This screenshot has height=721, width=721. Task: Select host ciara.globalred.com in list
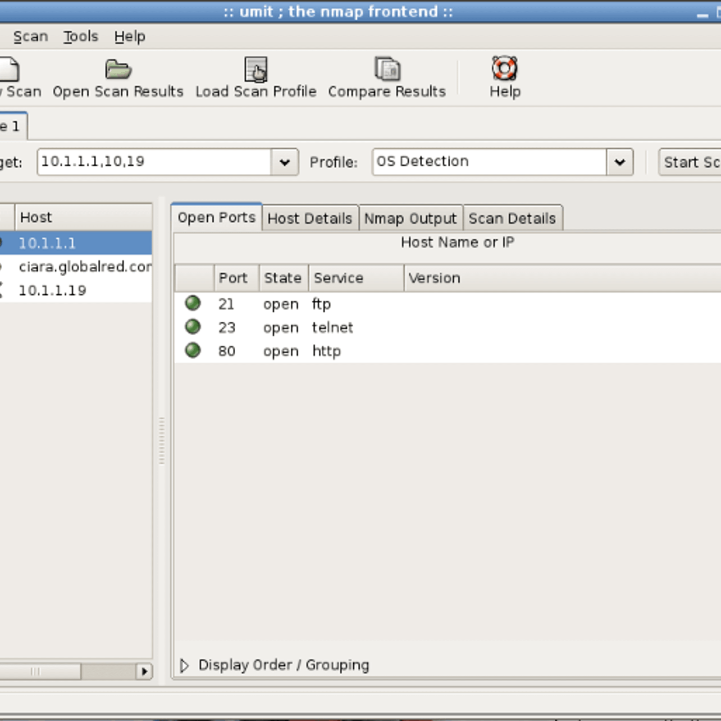click(x=76, y=267)
